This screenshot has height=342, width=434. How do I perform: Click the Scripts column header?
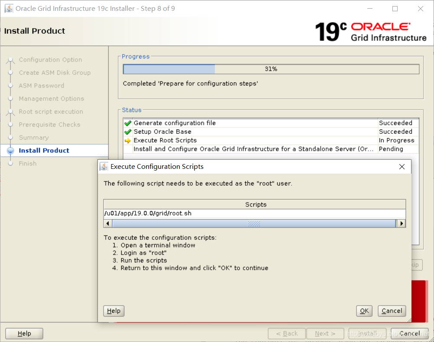coord(255,204)
